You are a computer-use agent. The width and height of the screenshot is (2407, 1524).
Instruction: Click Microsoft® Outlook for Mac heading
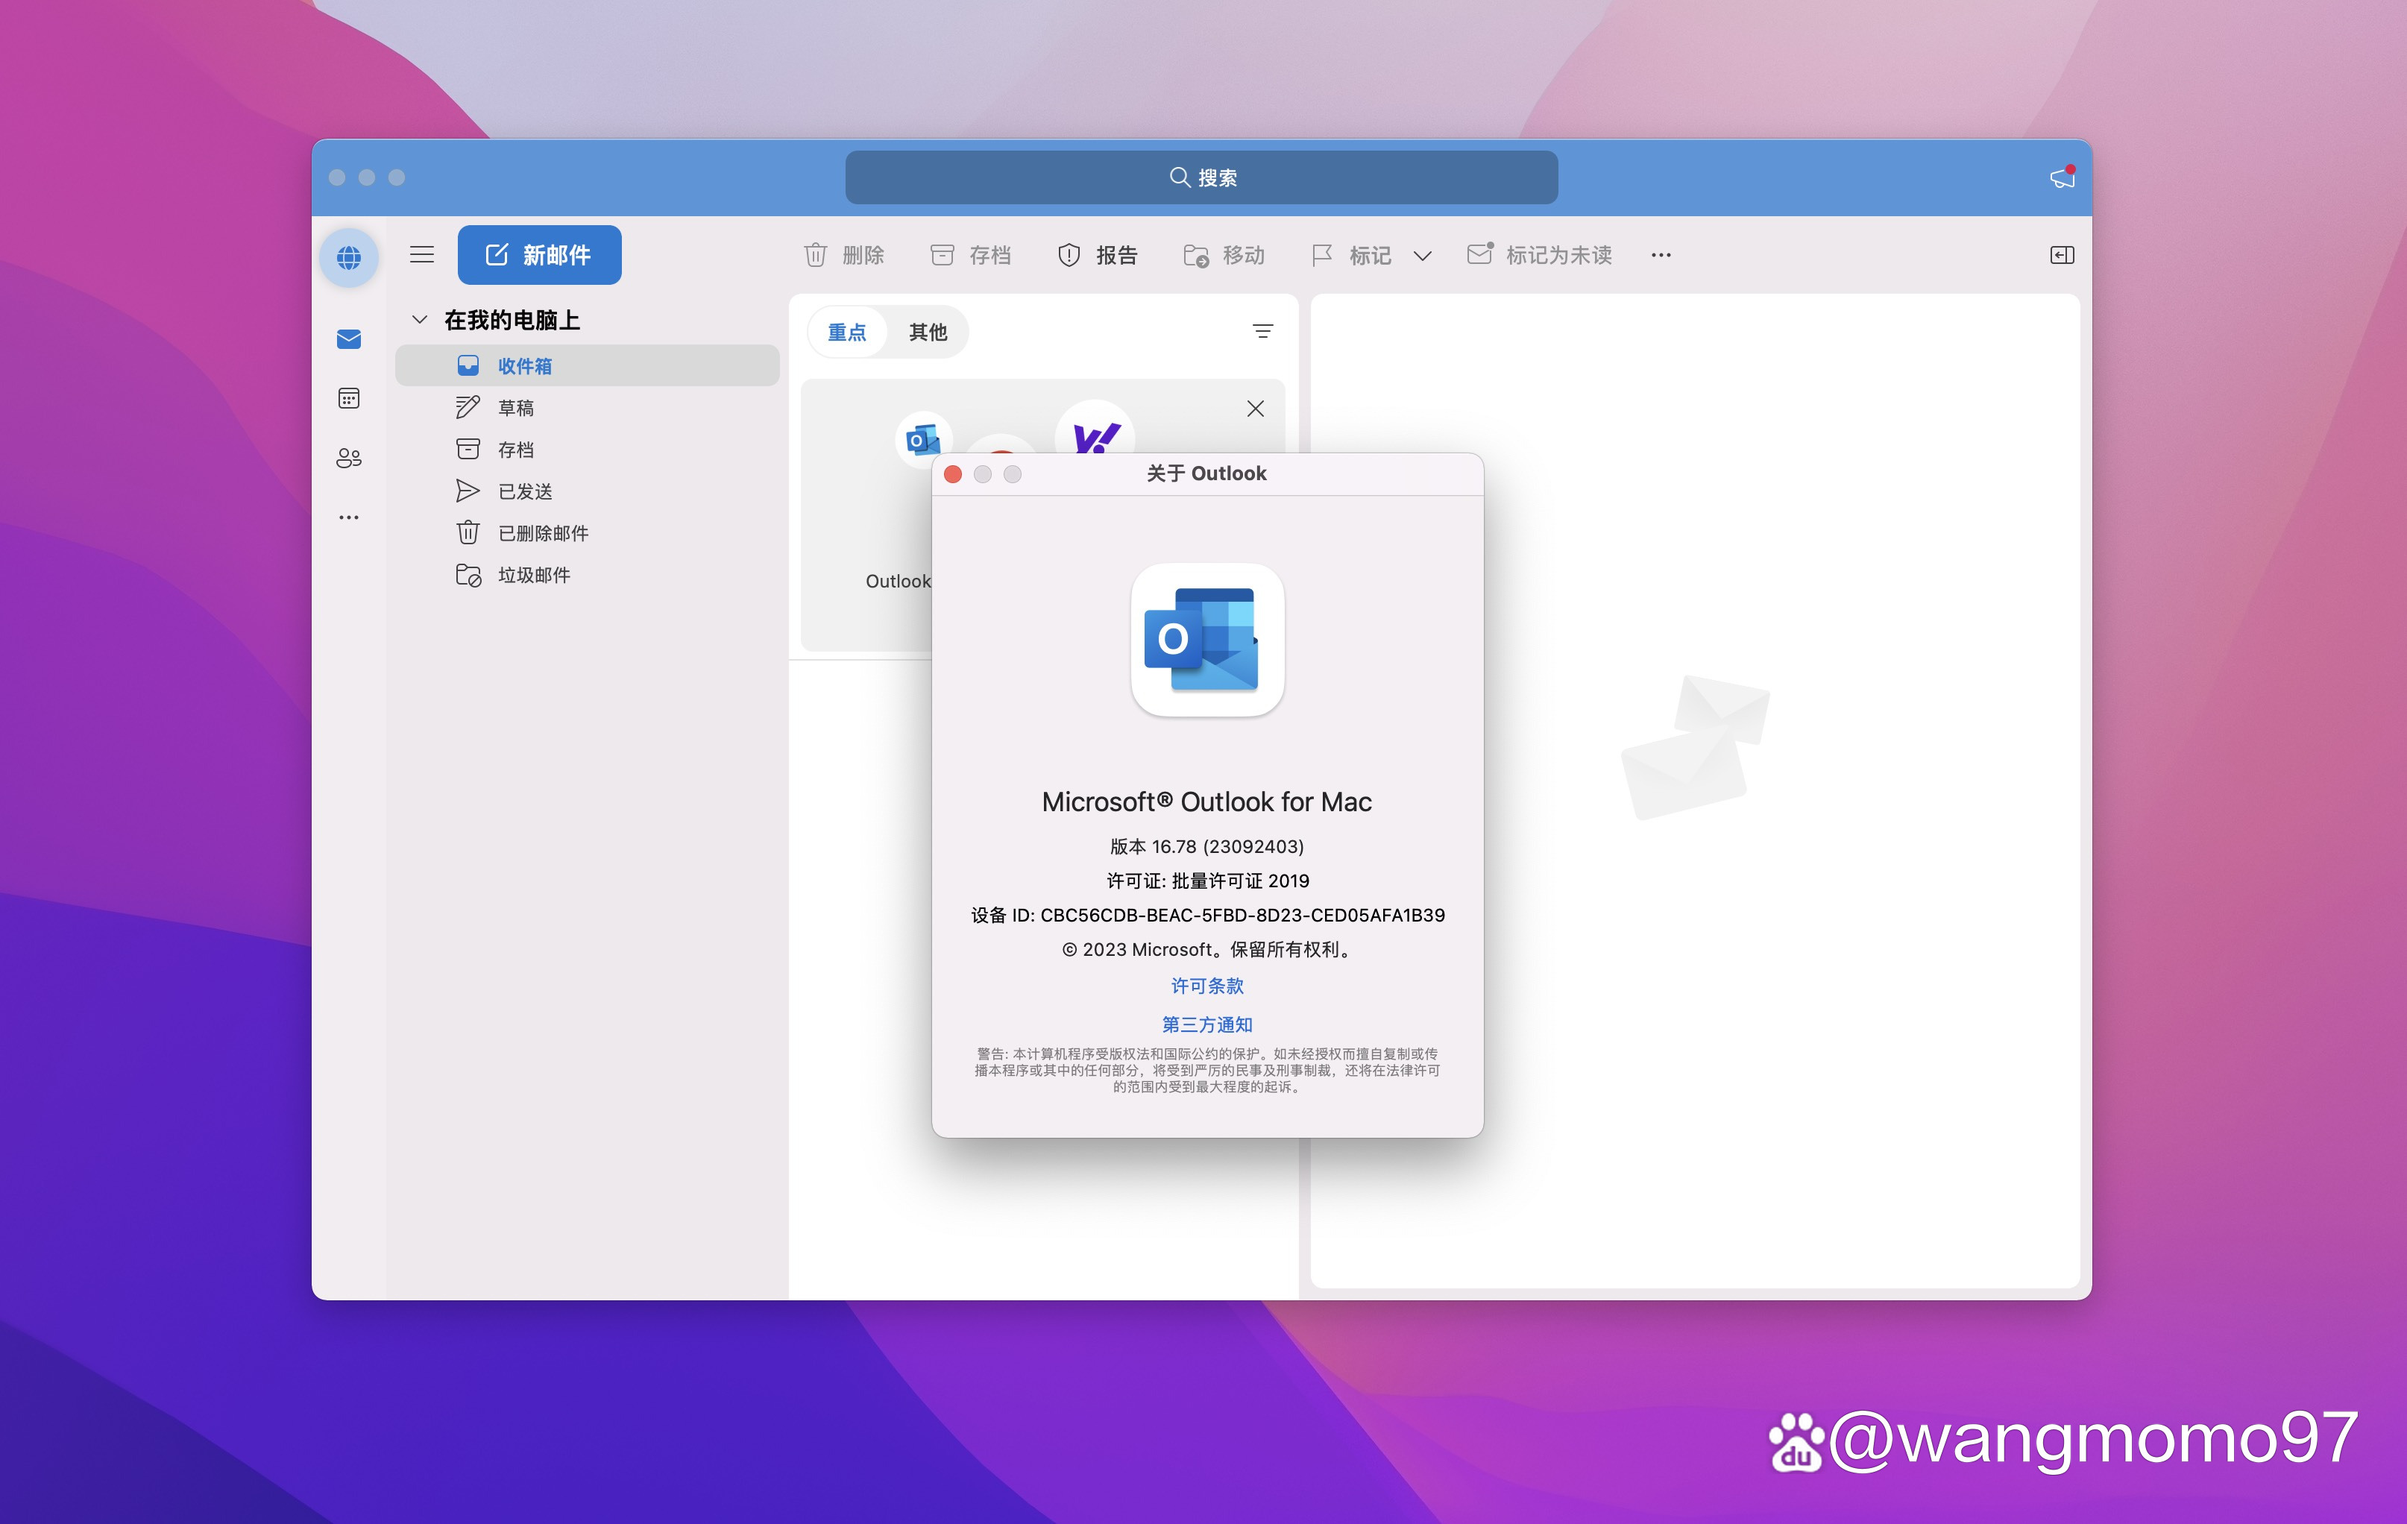1206,802
